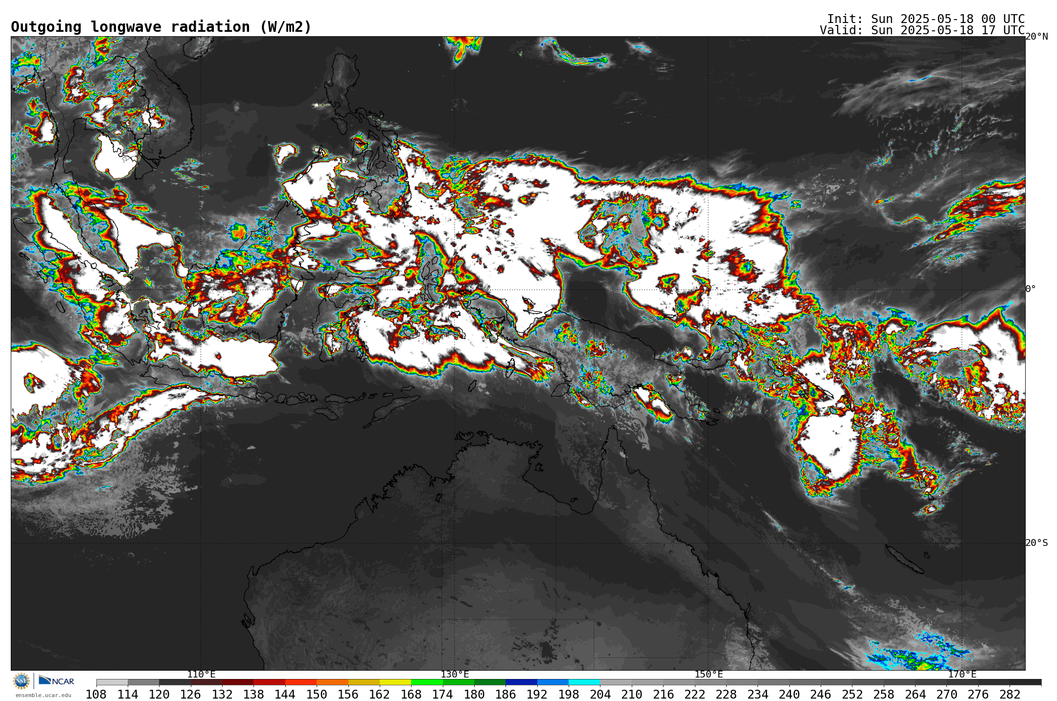Click the NSF round logo
1057x701 pixels.
pos(22,680)
